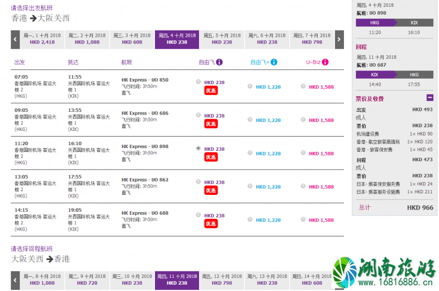Viewport: 439px width, 291px height.
Task: Choose return date 周二 9 十月 HKD 728
Action: coord(87,280)
